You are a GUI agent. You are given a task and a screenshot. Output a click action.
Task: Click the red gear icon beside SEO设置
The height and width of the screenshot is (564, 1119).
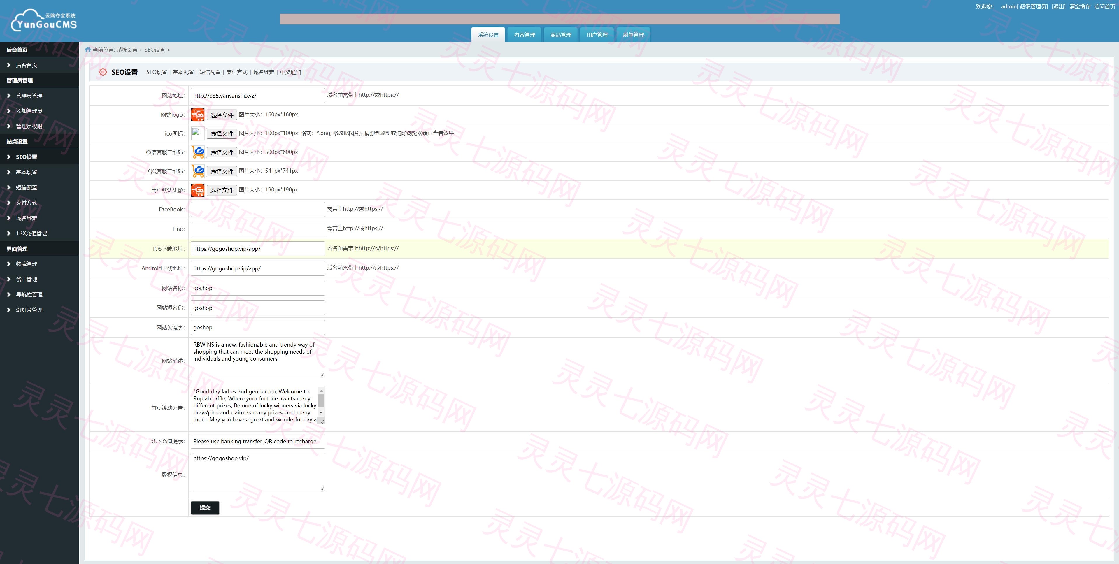[103, 72]
